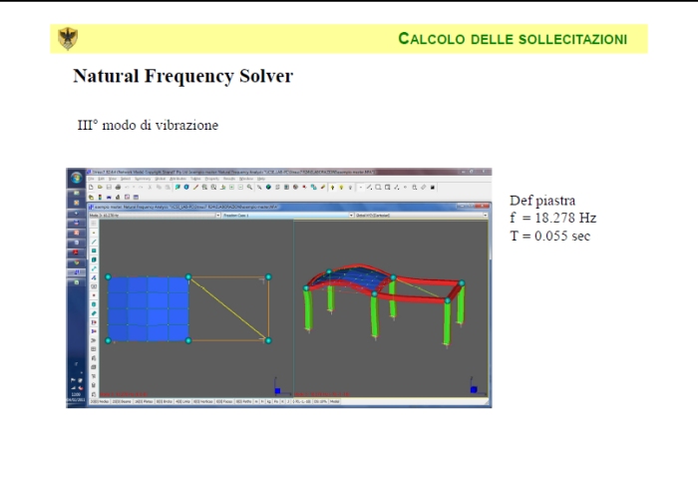Click the Open file toolbar icon

point(100,188)
